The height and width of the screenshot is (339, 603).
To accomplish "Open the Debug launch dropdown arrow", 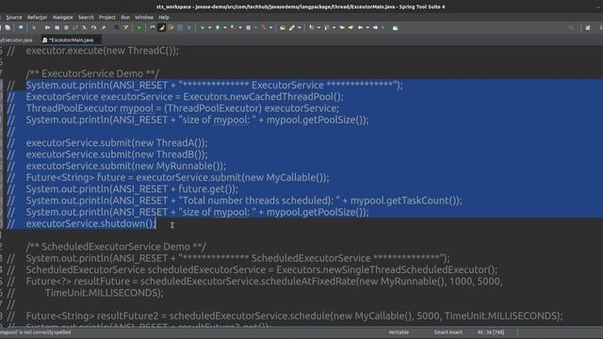I will (209, 27).
